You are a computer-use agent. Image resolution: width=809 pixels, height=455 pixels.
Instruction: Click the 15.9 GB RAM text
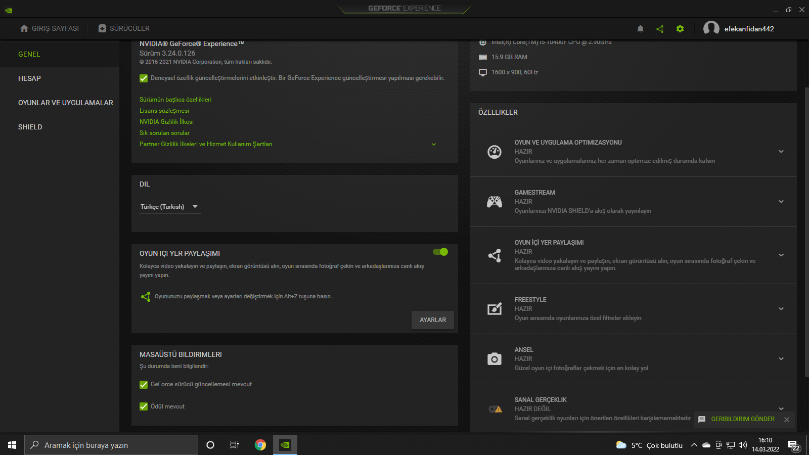[x=509, y=57]
